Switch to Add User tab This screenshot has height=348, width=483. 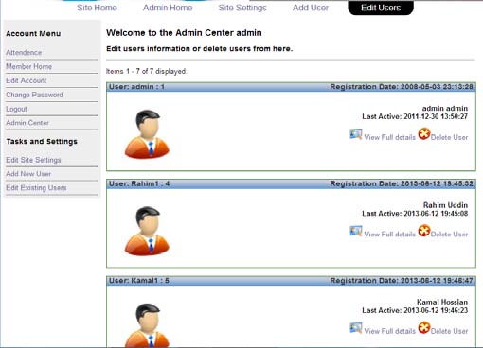pyautogui.click(x=311, y=8)
